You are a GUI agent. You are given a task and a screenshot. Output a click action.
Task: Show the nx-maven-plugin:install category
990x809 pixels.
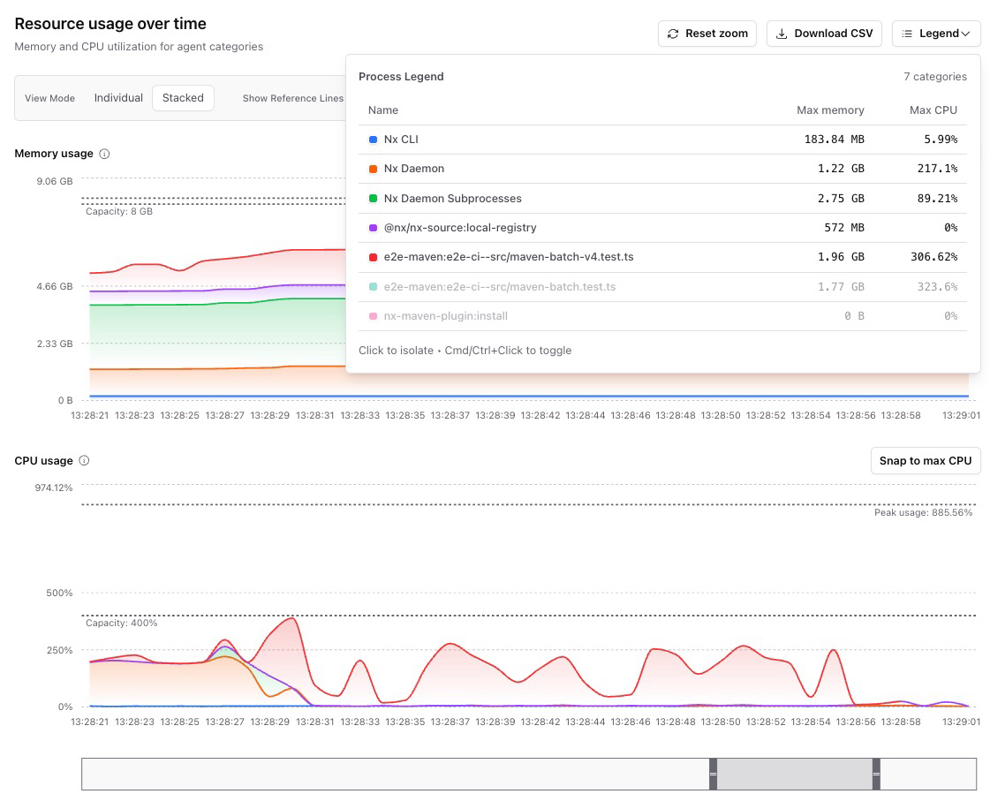click(445, 316)
